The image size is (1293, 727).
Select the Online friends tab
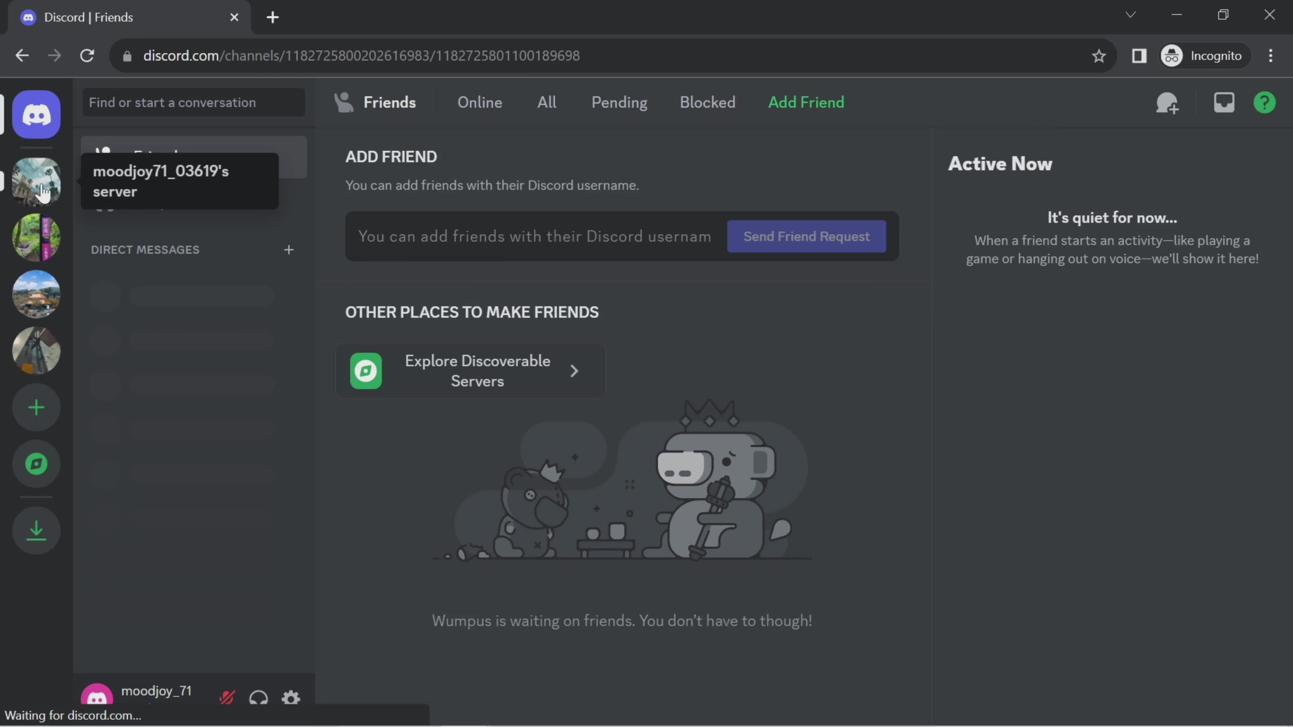pos(479,101)
